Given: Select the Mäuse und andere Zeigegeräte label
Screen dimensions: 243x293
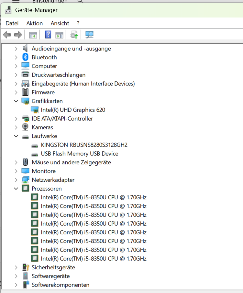Looking at the screenshot, I should [71, 162].
